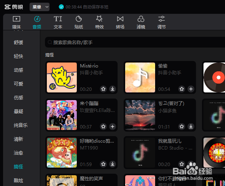Click the 偷偷 song title
Viewport: 225px width, 186px height.
[x=163, y=66]
